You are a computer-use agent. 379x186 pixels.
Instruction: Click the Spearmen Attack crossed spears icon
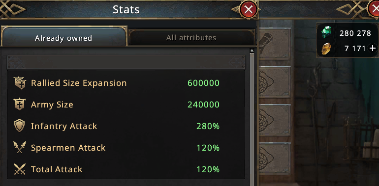coord(20,147)
